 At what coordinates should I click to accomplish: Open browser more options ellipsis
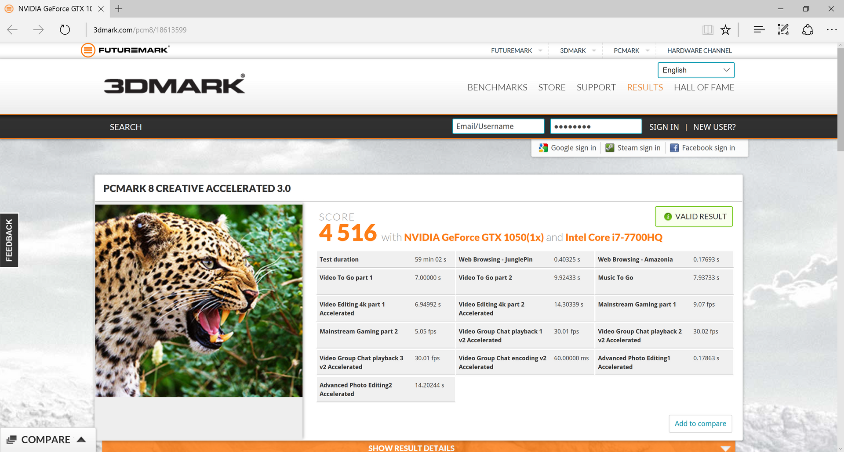pos(832,30)
